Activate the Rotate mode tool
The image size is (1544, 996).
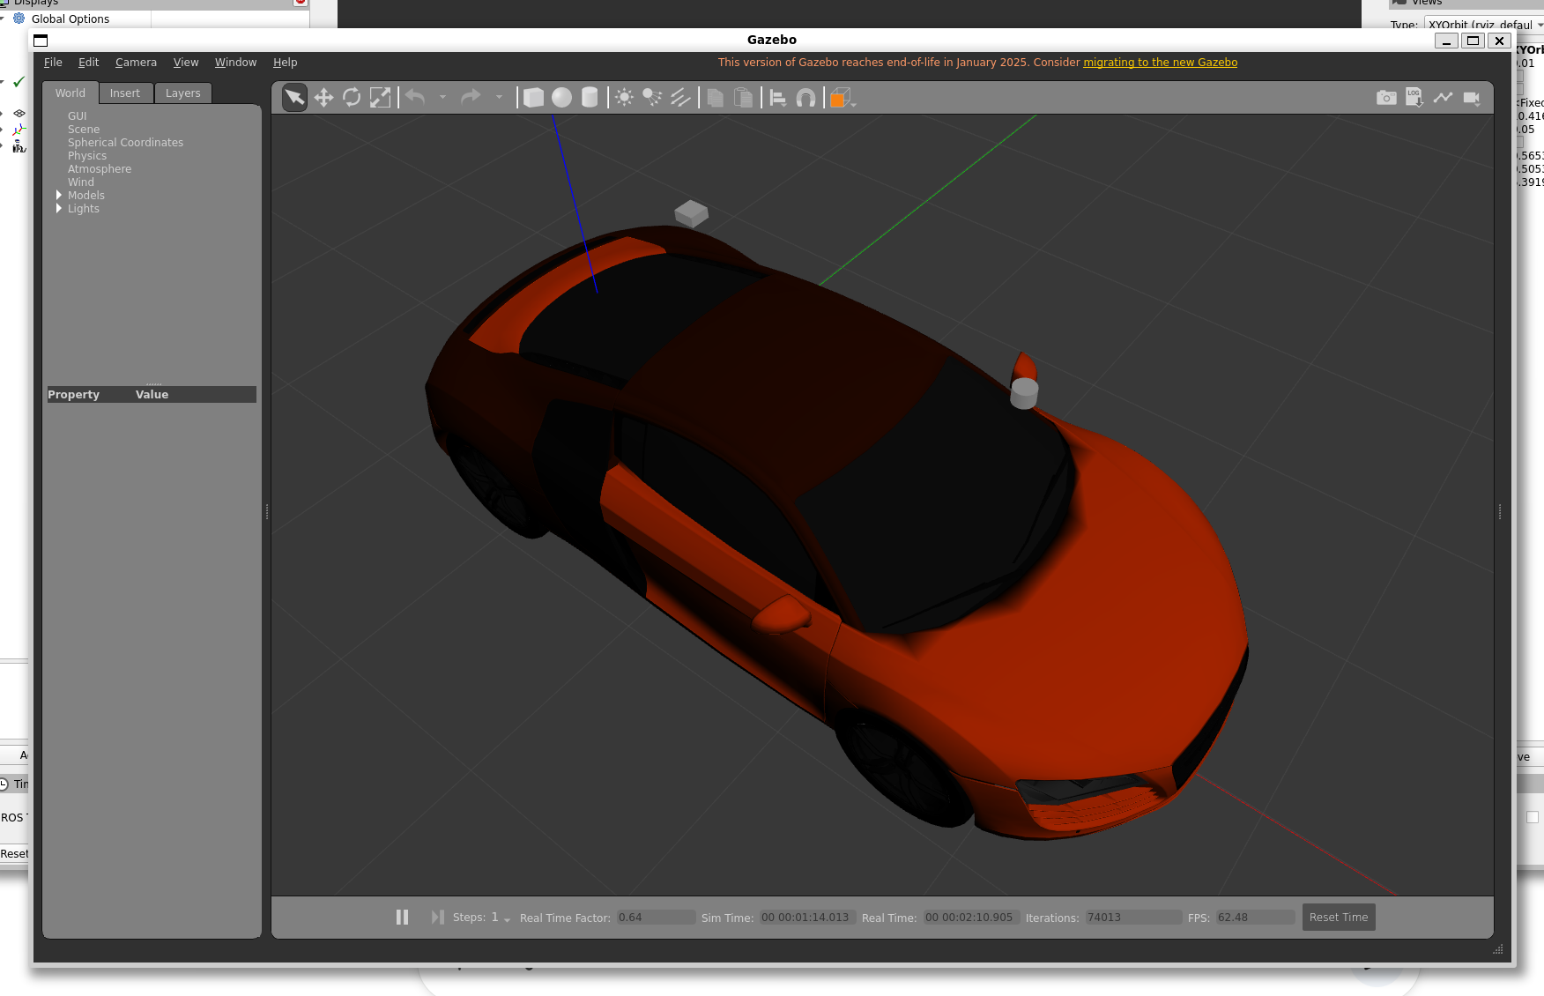pyautogui.click(x=352, y=98)
